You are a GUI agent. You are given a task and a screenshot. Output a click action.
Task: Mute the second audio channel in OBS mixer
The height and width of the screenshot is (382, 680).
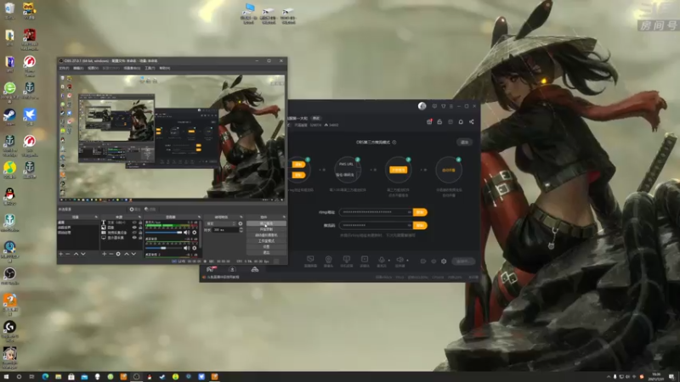(x=186, y=248)
